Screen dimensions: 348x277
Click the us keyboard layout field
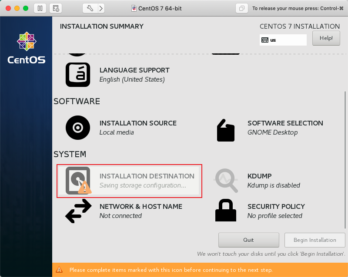pos(283,40)
